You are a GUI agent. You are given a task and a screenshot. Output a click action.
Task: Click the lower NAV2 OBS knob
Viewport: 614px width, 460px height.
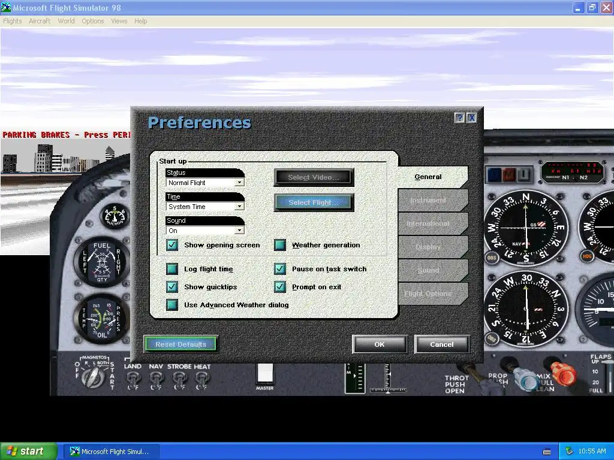tap(492, 339)
